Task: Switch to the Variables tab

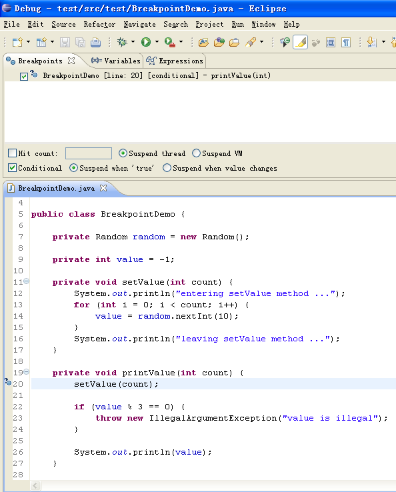Action: [x=115, y=61]
